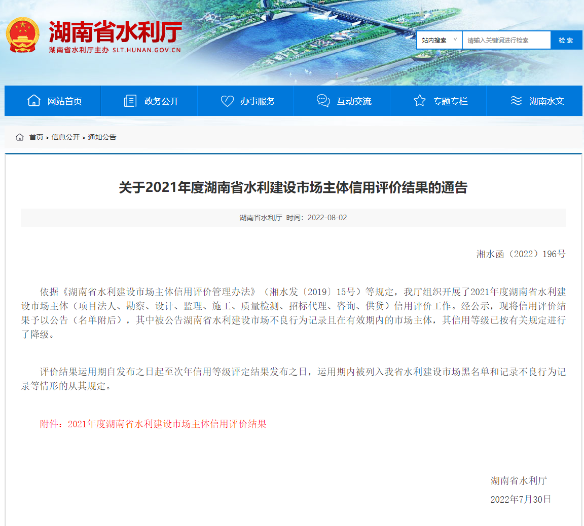Open the 站内搜索 scope dropdown
This screenshot has height=526, width=584.
point(439,40)
